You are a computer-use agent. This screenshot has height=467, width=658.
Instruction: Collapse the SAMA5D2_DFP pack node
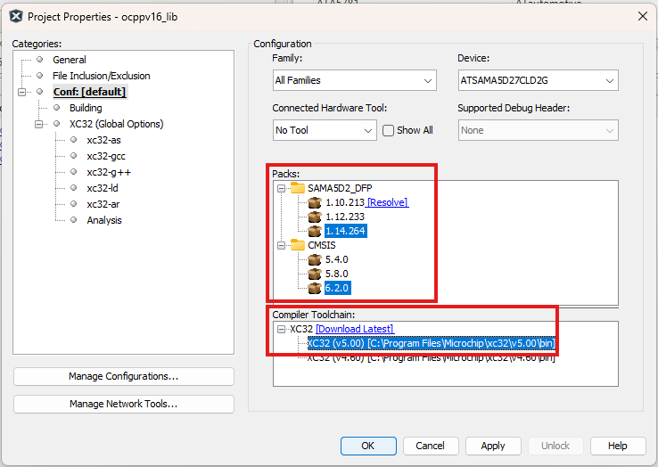pyautogui.click(x=281, y=188)
